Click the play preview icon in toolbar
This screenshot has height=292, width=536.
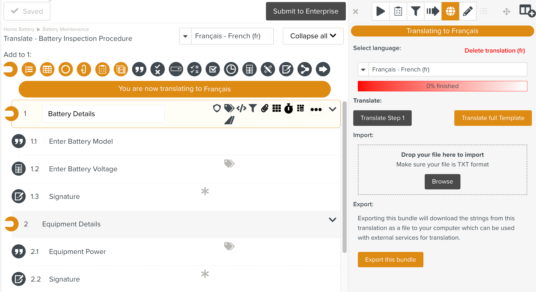click(381, 11)
